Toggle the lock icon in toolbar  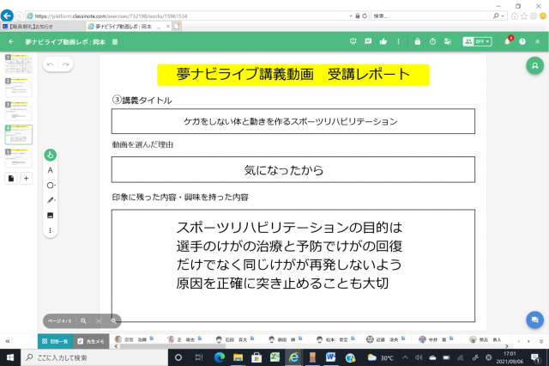[x=417, y=41]
